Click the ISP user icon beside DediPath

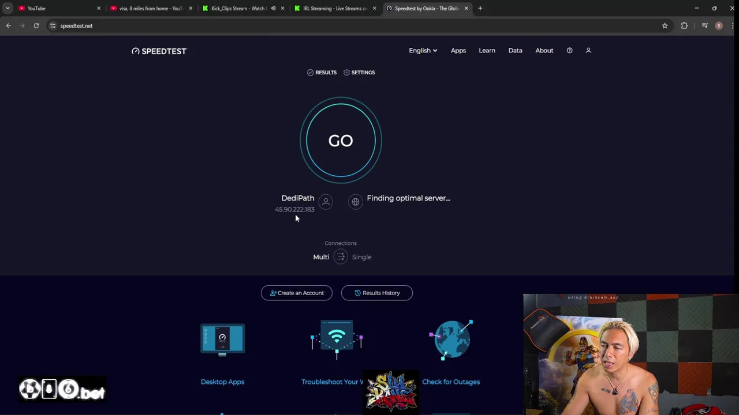pyautogui.click(x=326, y=202)
